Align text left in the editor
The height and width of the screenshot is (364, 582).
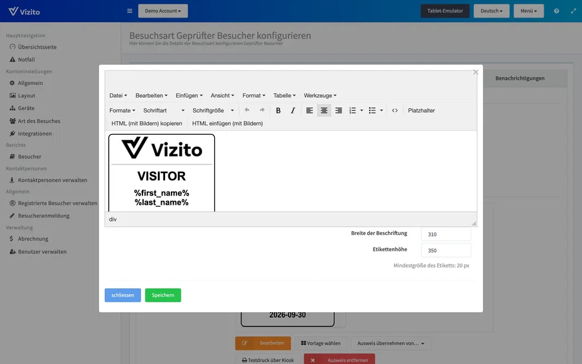(x=309, y=110)
